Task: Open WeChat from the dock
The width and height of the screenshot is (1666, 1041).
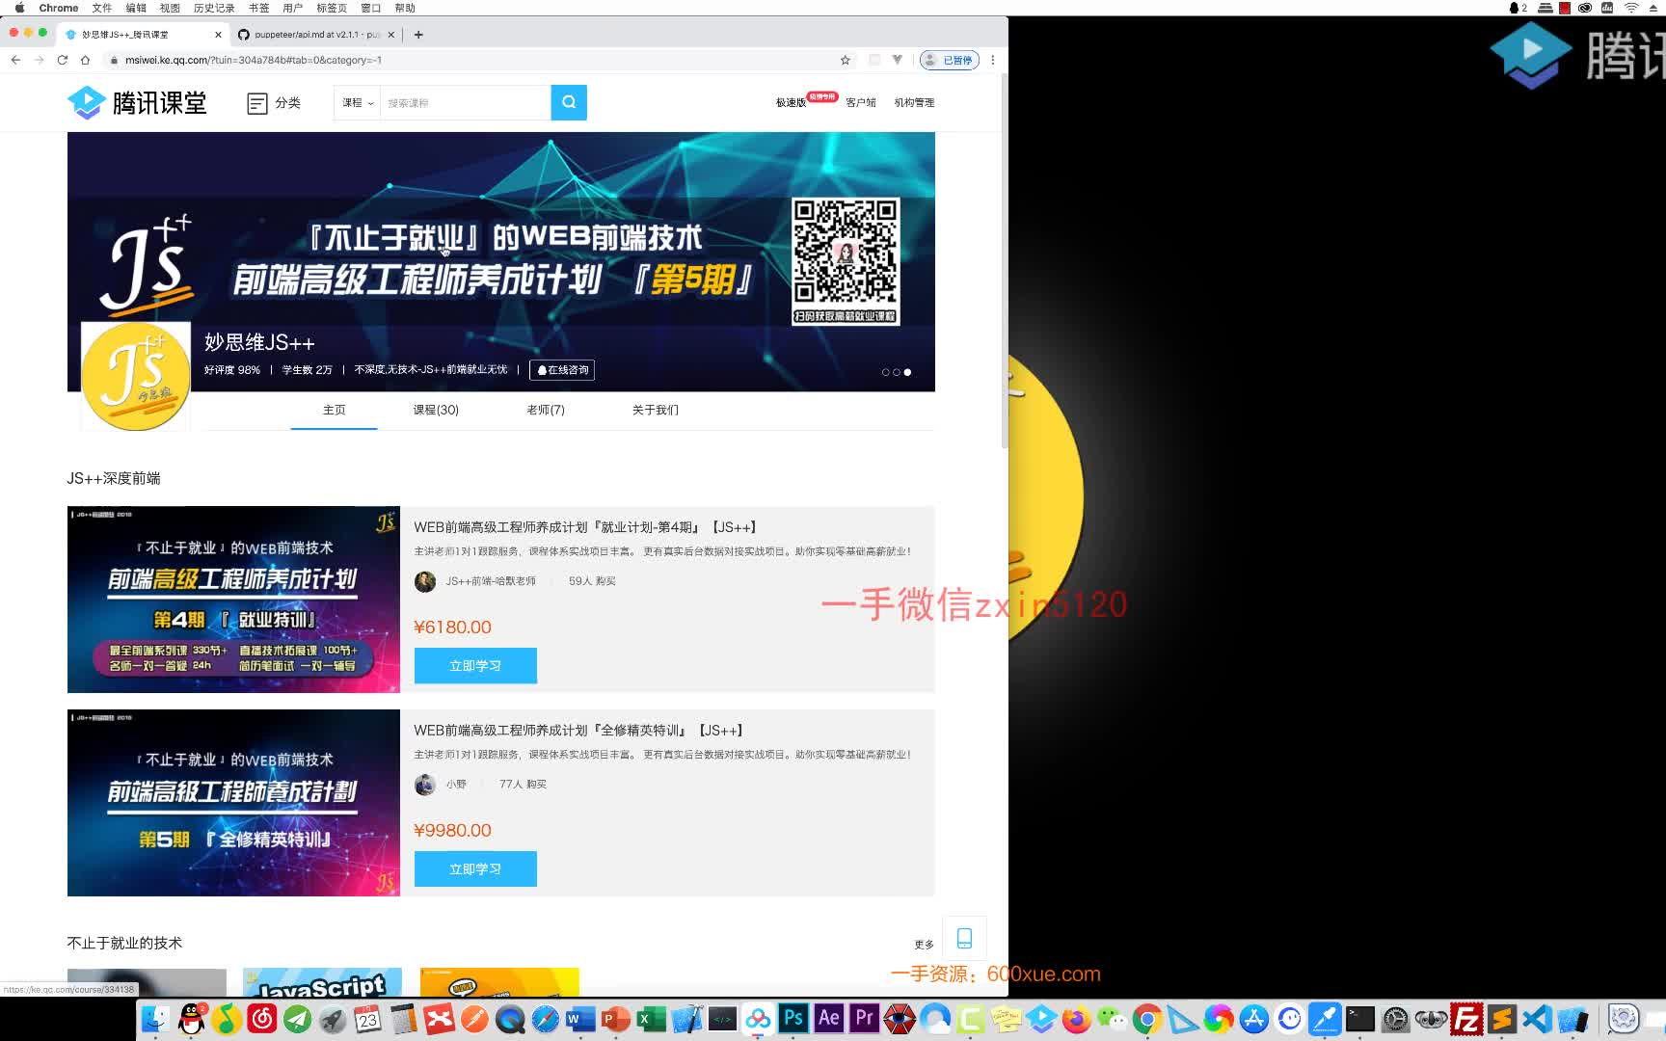Action: click(x=1113, y=1019)
